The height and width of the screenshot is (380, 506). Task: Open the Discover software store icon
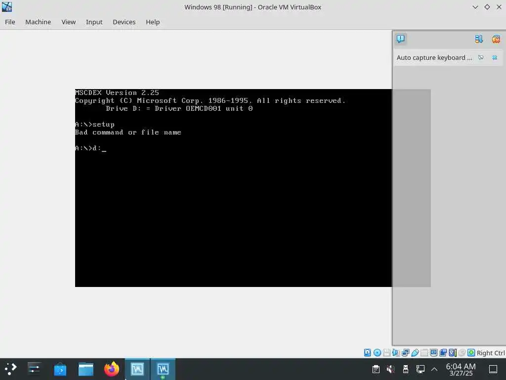pyautogui.click(x=60, y=369)
